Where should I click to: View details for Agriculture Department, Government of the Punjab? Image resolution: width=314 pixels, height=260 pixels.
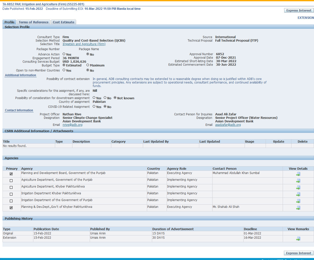coord(298,181)
